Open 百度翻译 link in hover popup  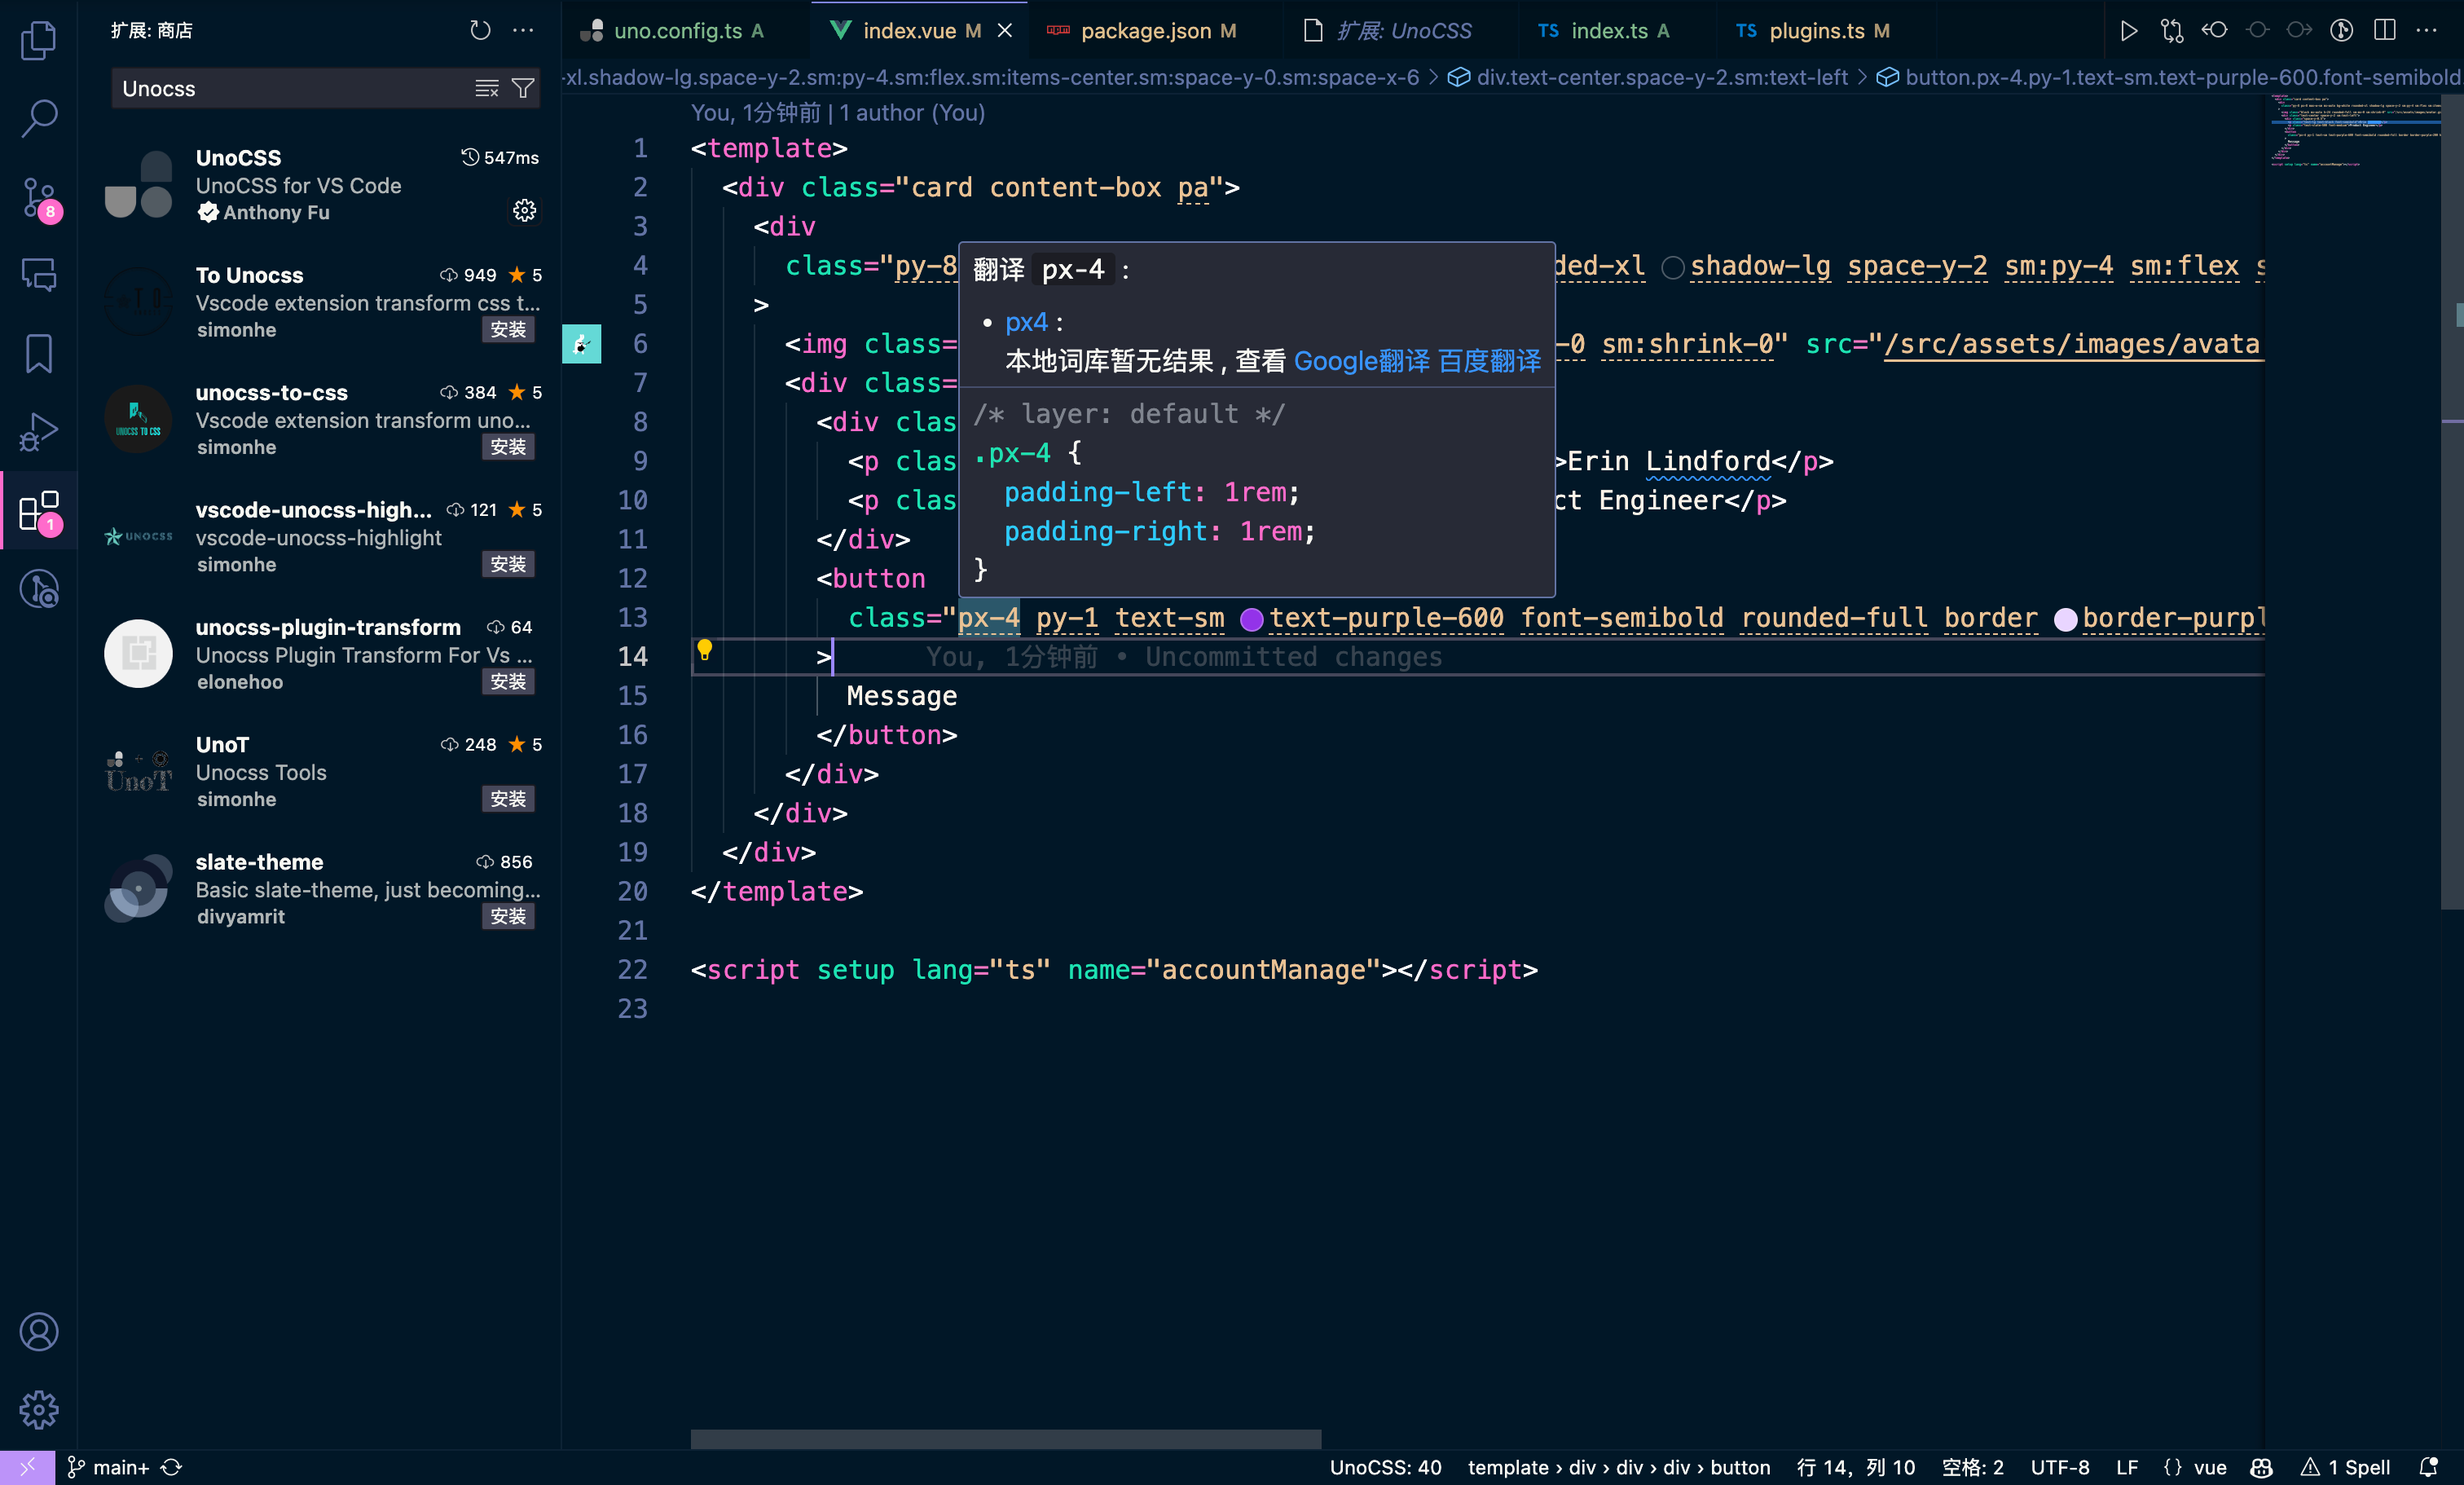click(x=1489, y=361)
